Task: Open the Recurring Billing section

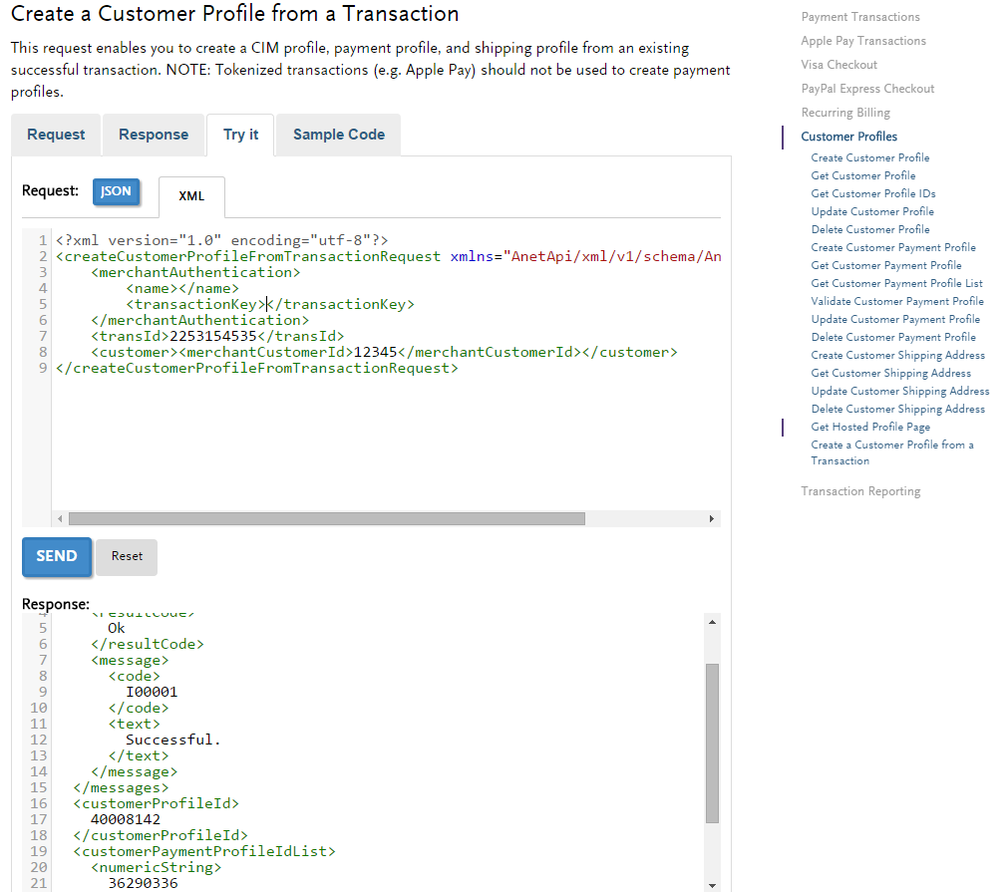Action: (843, 112)
